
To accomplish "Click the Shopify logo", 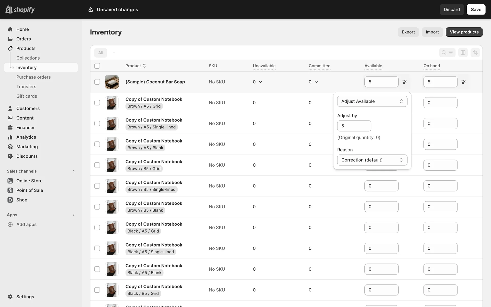I will coord(20,10).
